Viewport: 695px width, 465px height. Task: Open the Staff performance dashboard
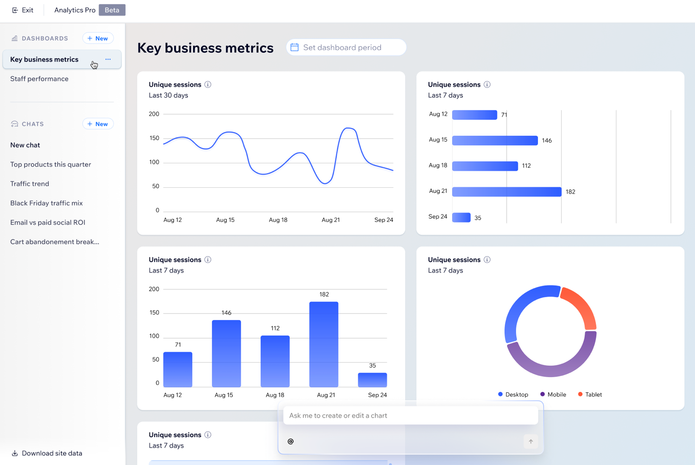click(39, 79)
